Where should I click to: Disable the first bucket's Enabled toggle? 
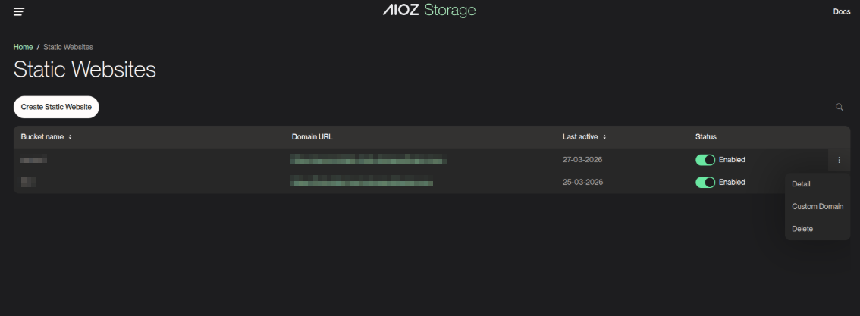(705, 160)
